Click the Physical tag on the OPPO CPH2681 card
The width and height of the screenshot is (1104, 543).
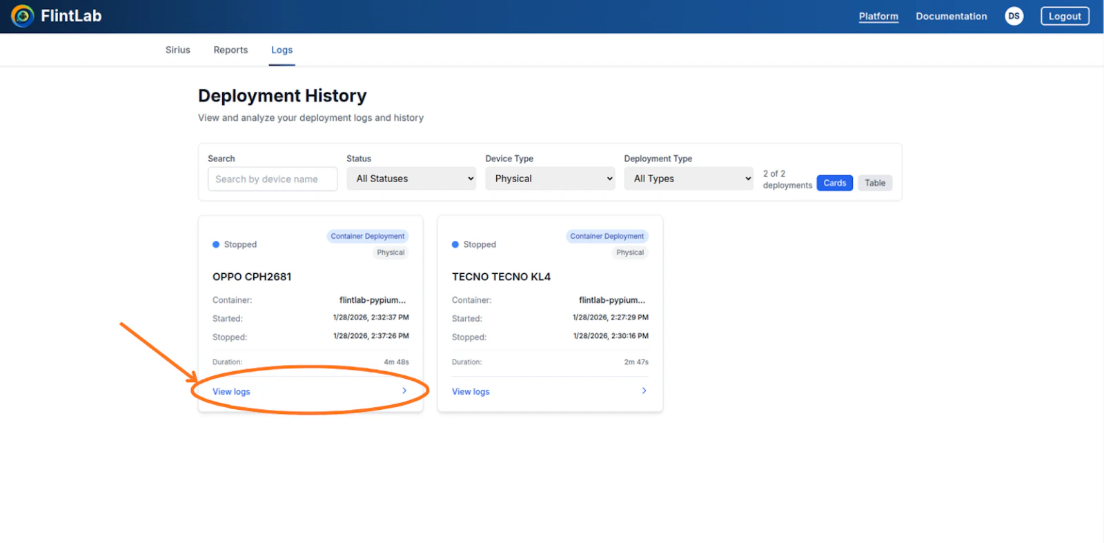391,253
